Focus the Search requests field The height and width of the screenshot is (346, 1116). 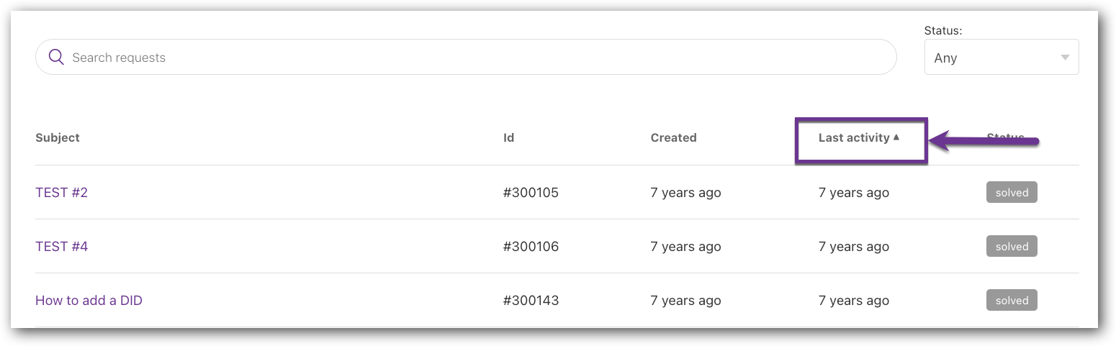coord(466,58)
